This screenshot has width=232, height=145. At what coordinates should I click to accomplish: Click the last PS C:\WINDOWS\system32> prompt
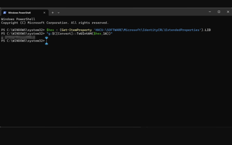pos(23,41)
